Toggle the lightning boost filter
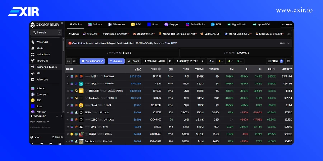Viewport: 323px width, 161px height. [221, 61]
